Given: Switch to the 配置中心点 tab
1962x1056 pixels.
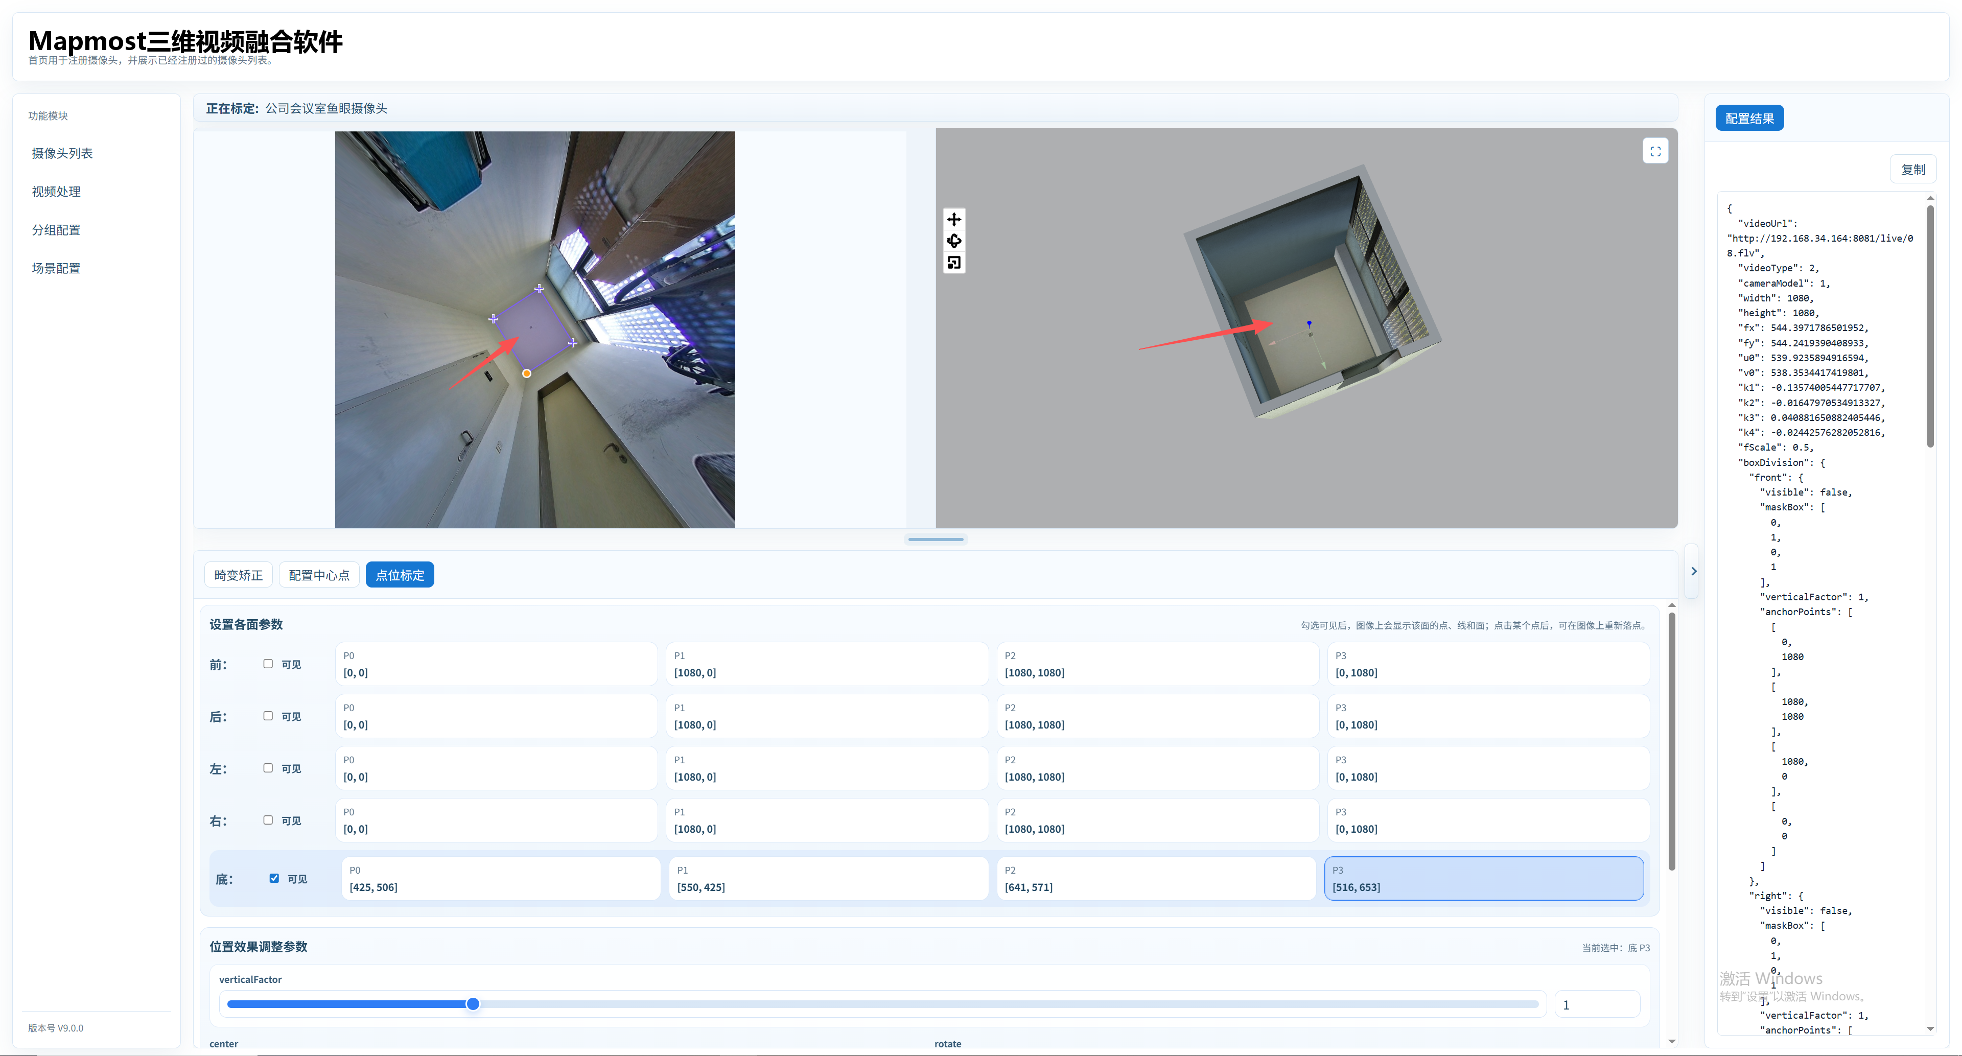Looking at the screenshot, I should 319,575.
